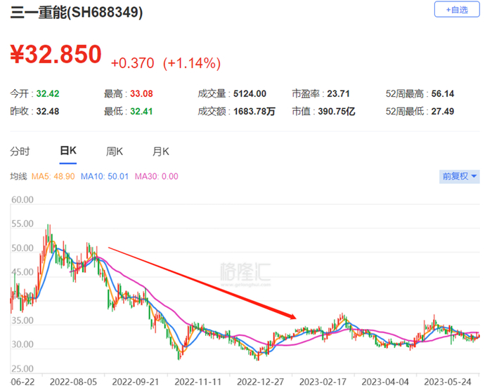The height and width of the screenshot is (390, 492).
Task: Click the 55.00 price axis label
Action: pyautogui.click(x=22, y=224)
